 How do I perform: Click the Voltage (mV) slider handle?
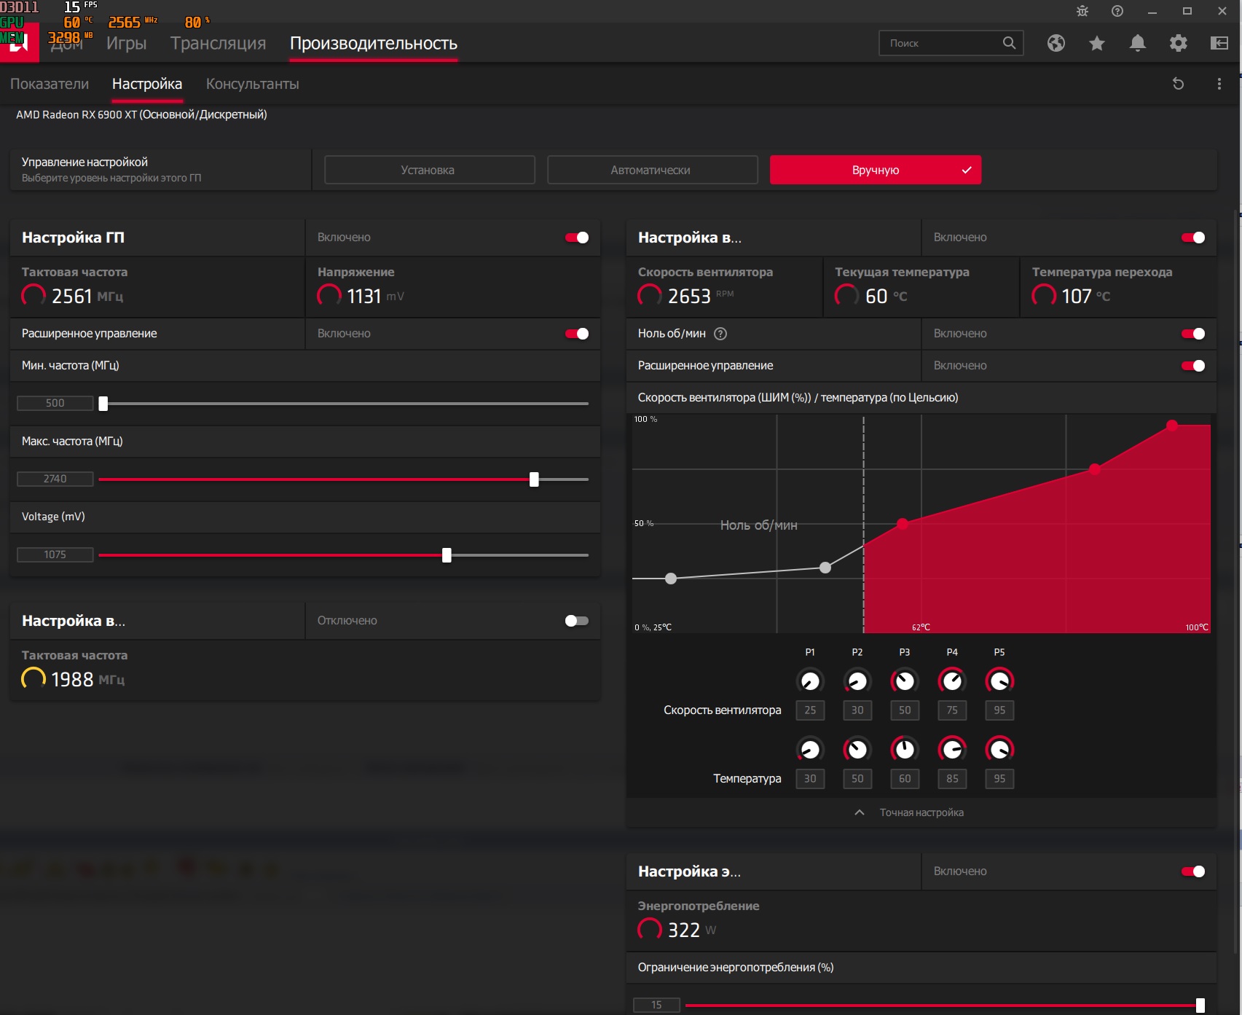(447, 555)
